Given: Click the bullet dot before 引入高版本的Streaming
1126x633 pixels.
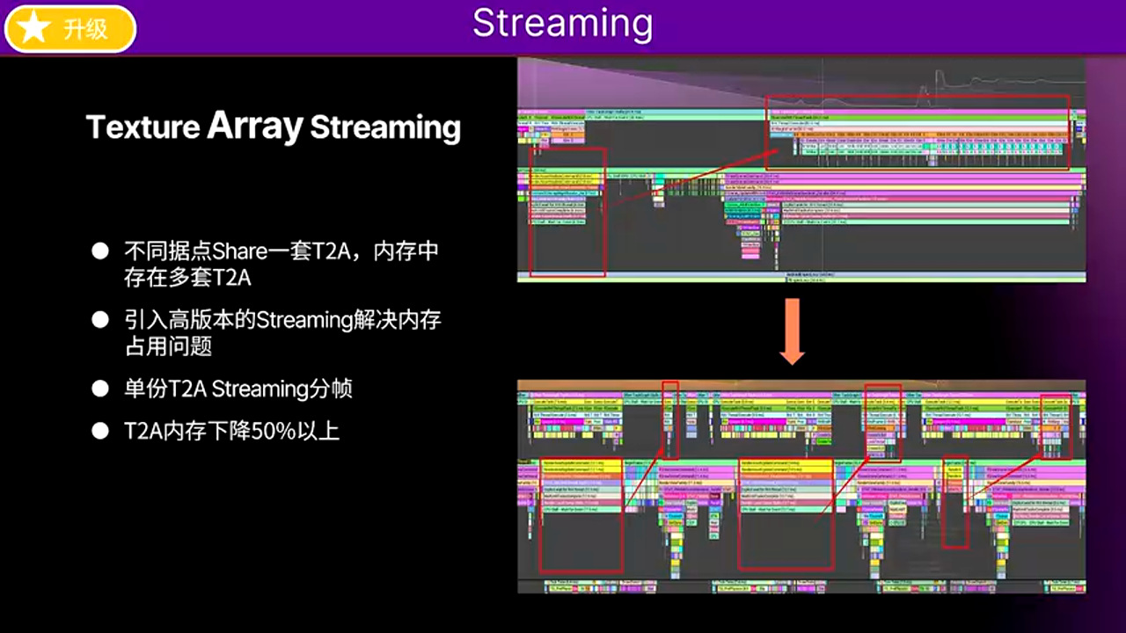Looking at the screenshot, I should [100, 320].
